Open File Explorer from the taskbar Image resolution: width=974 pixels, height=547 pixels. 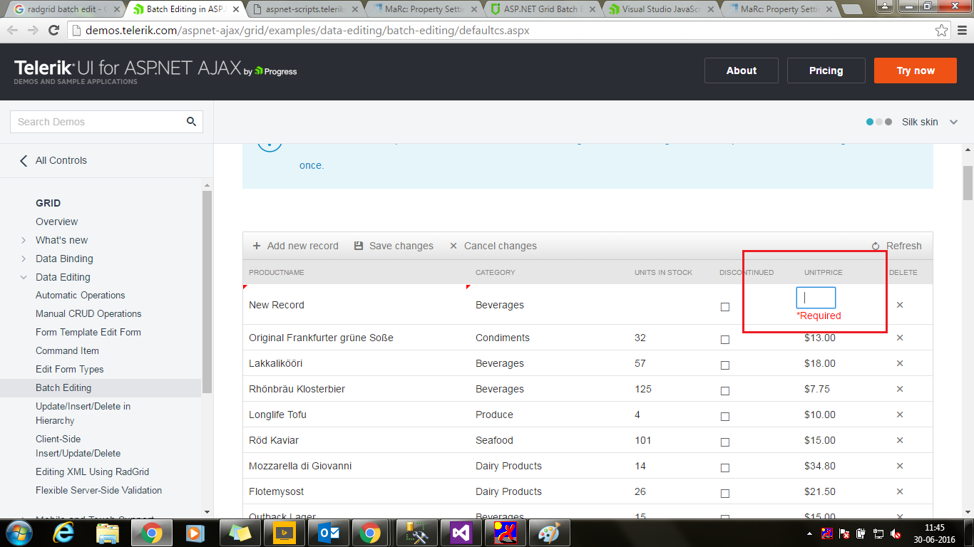tap(107, 533)
